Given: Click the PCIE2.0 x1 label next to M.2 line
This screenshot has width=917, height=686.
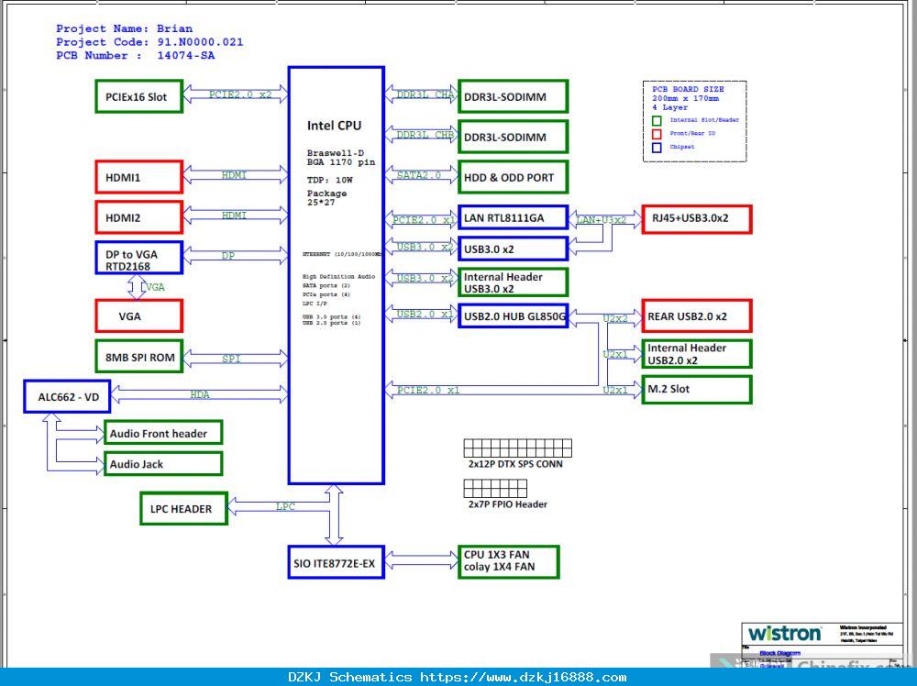Looking at the screenshot, I should point(428,390).
